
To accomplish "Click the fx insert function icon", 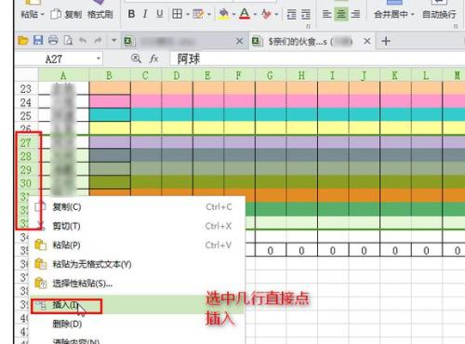I will [x=153, y=59].
